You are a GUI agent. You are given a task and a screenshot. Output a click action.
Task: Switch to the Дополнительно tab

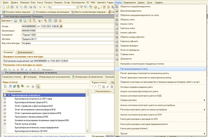25,53
